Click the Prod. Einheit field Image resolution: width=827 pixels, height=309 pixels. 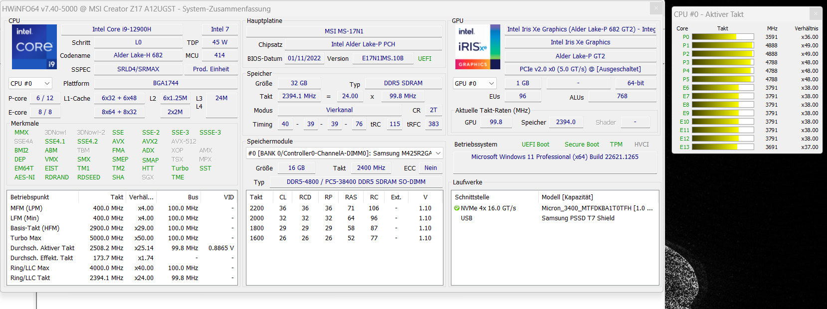(x=211, y=69)
